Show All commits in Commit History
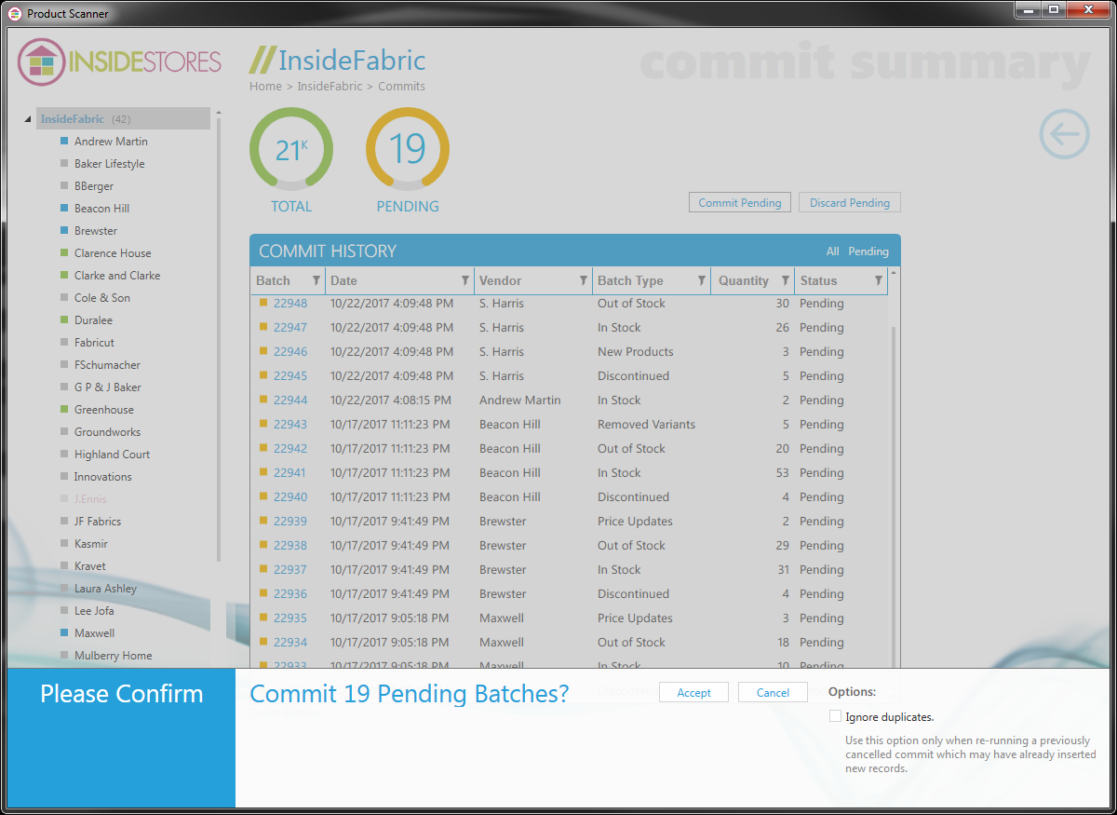Screen dimensions: 1117x815 pyautogui.click(x=832, y=251)
